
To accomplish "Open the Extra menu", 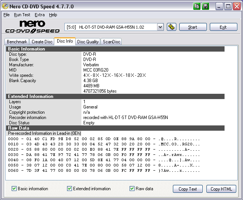I will (x=40, y=15).
